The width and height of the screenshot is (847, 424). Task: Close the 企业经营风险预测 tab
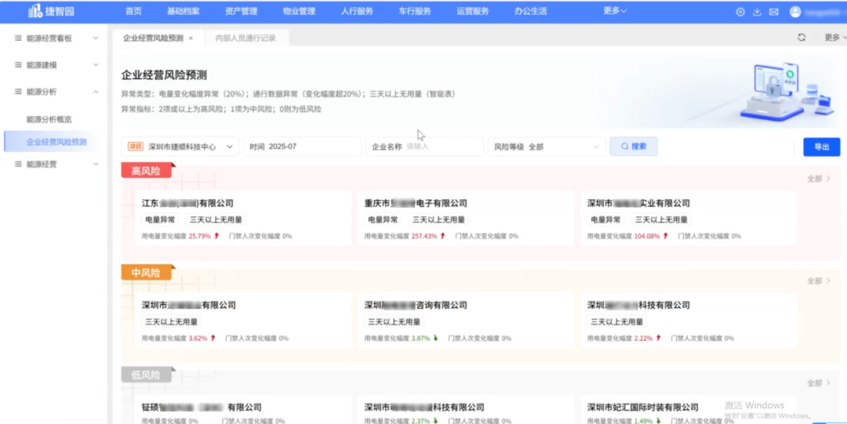point(191,38)
